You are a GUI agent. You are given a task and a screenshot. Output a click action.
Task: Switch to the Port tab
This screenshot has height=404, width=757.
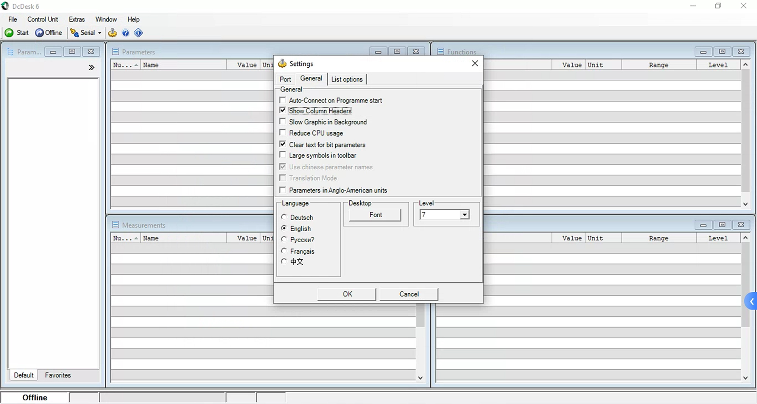[285, 79]
